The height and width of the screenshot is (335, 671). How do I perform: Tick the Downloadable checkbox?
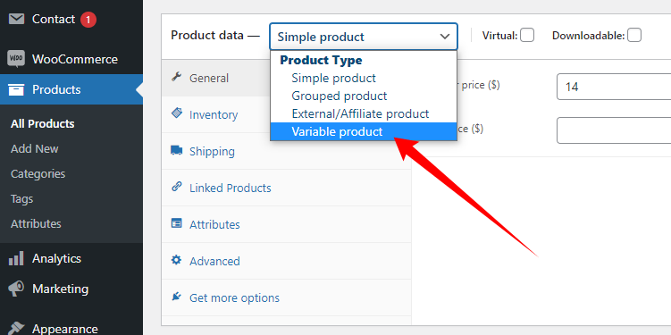tap(634, 35)
